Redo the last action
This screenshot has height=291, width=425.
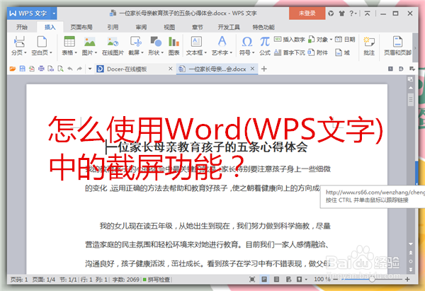click(x=79, y=69)
